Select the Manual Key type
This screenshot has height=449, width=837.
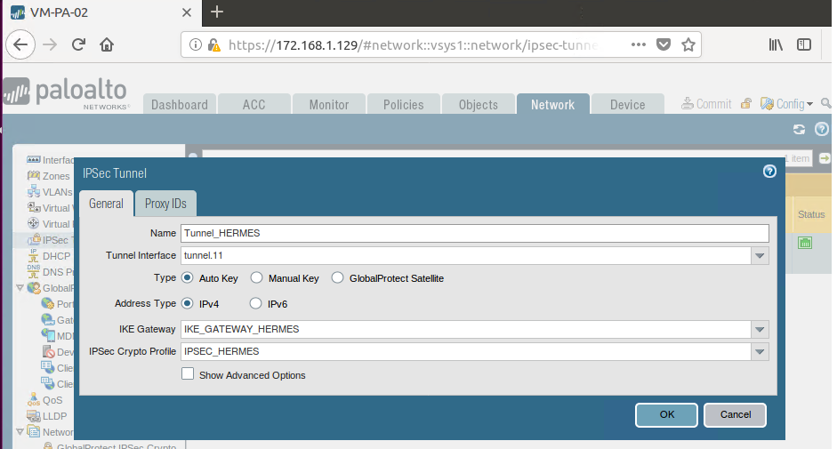click(257, 277)
